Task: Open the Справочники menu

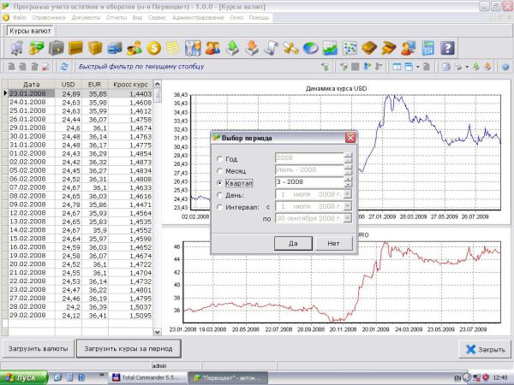Action: click(49, 18)
